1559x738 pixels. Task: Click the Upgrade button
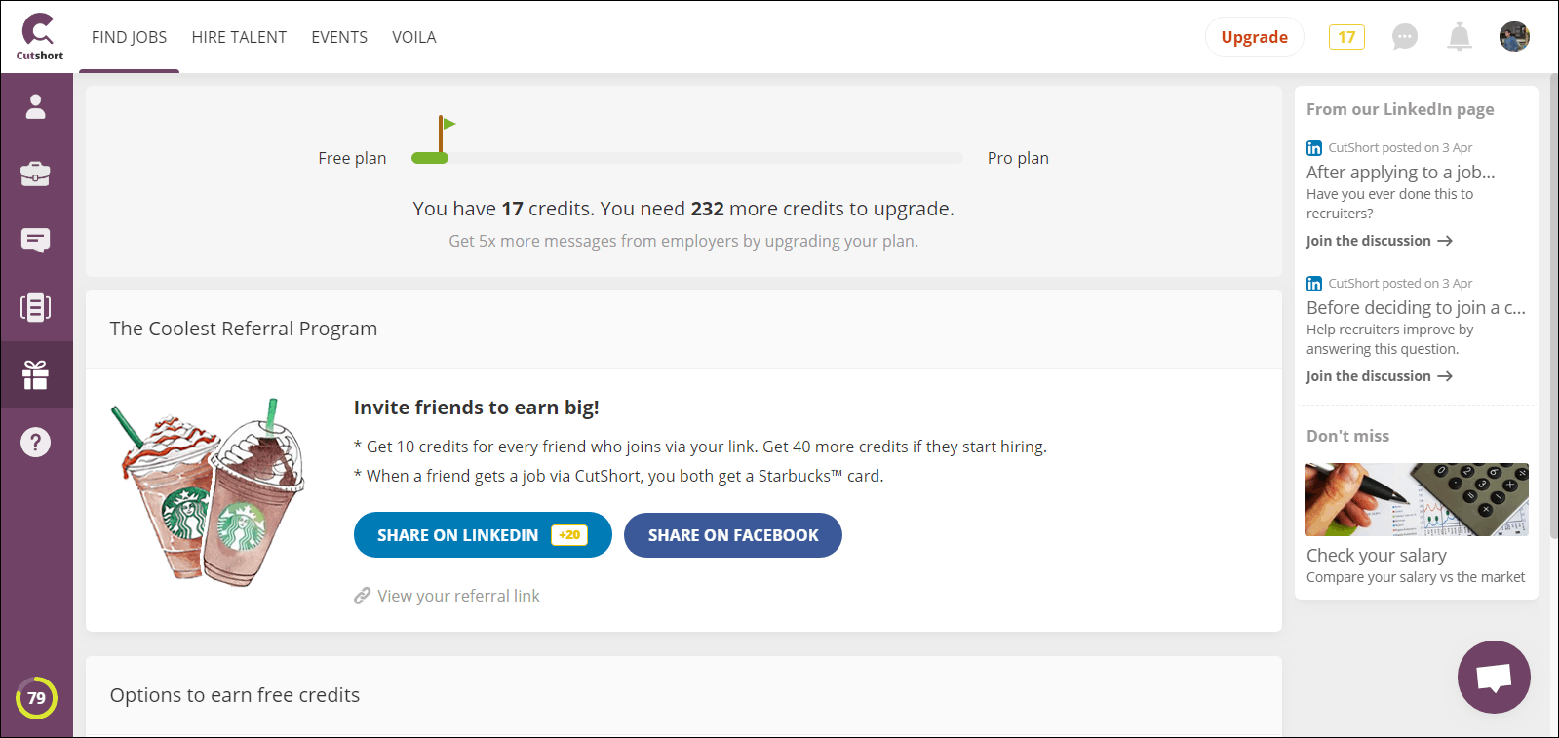[1255, 37]
